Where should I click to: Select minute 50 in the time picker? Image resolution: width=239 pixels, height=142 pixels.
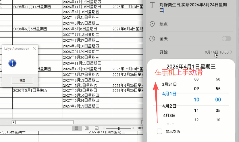(218, 79)
